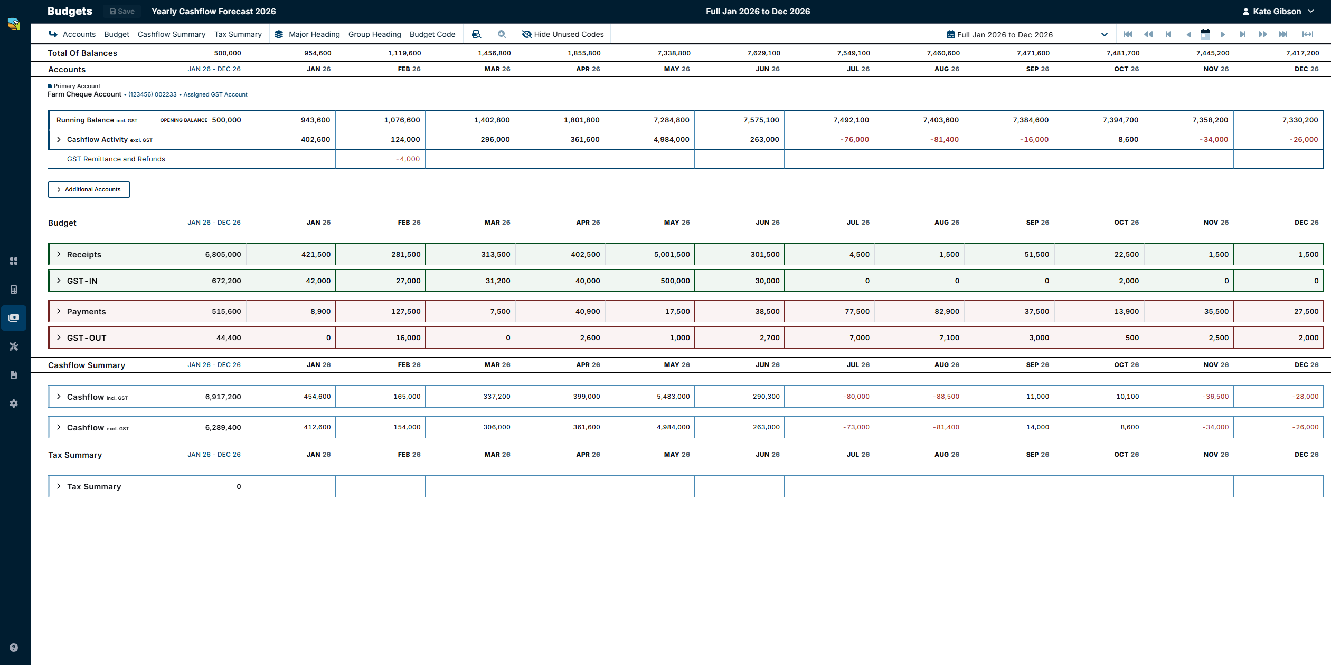
Task: Expand the Cashflow excl. GST row
Action: [59, 427]
